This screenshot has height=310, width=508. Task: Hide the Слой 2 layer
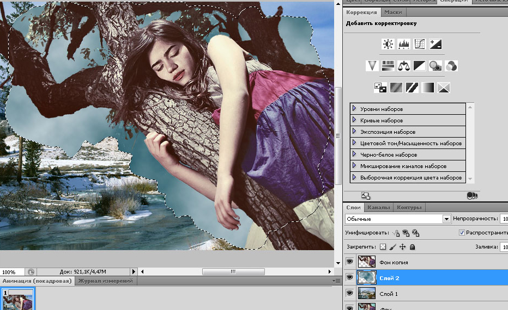point(349,277)
